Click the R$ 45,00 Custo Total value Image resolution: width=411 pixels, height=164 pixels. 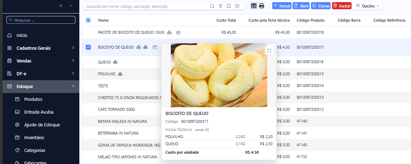click(229, 32)
